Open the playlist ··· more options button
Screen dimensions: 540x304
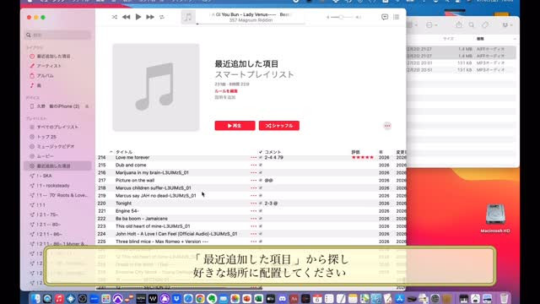coord(387,126)
